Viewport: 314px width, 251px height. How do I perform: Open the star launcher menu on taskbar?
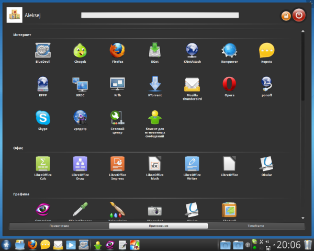point(6,245)
